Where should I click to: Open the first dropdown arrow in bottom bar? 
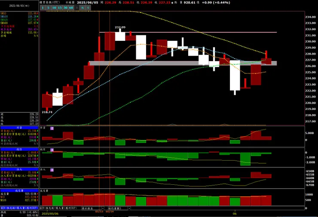click(103, 208)
